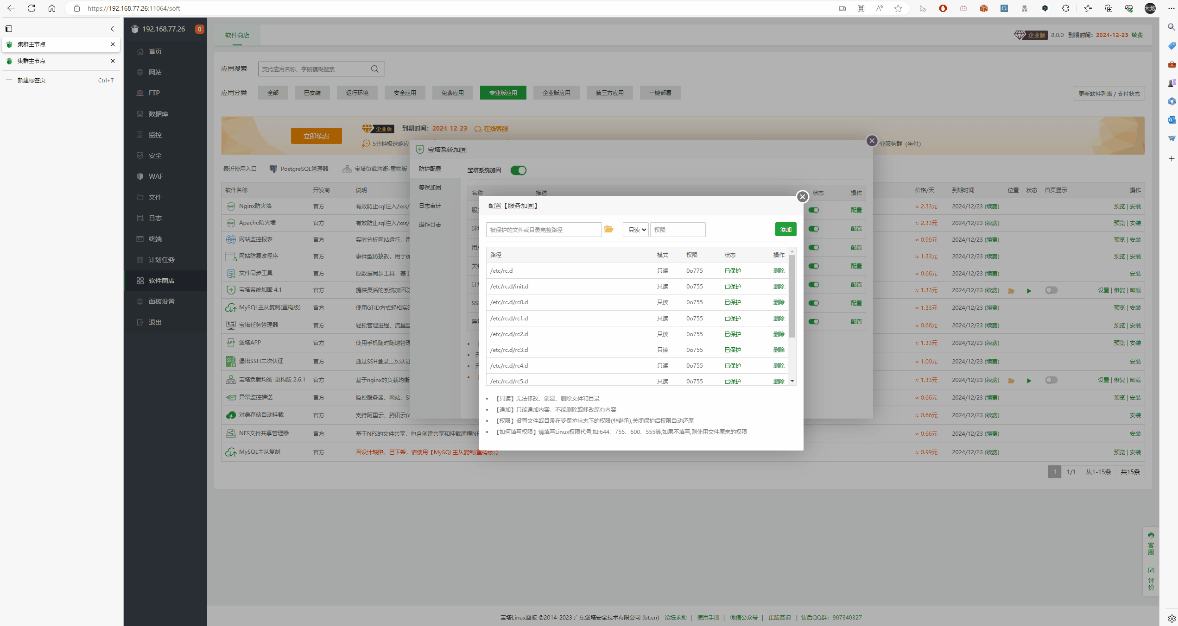This screenshot has height=626, width=1178.
Task: Toggle the second status switch in hardening list
Action: click(x=814, y=229)
